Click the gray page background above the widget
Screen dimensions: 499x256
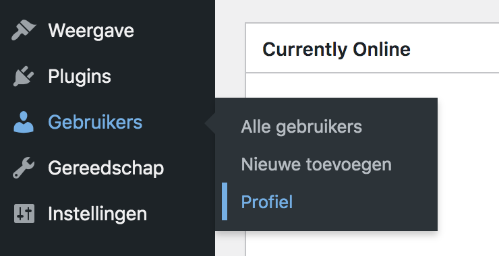(x=357, y=11)
